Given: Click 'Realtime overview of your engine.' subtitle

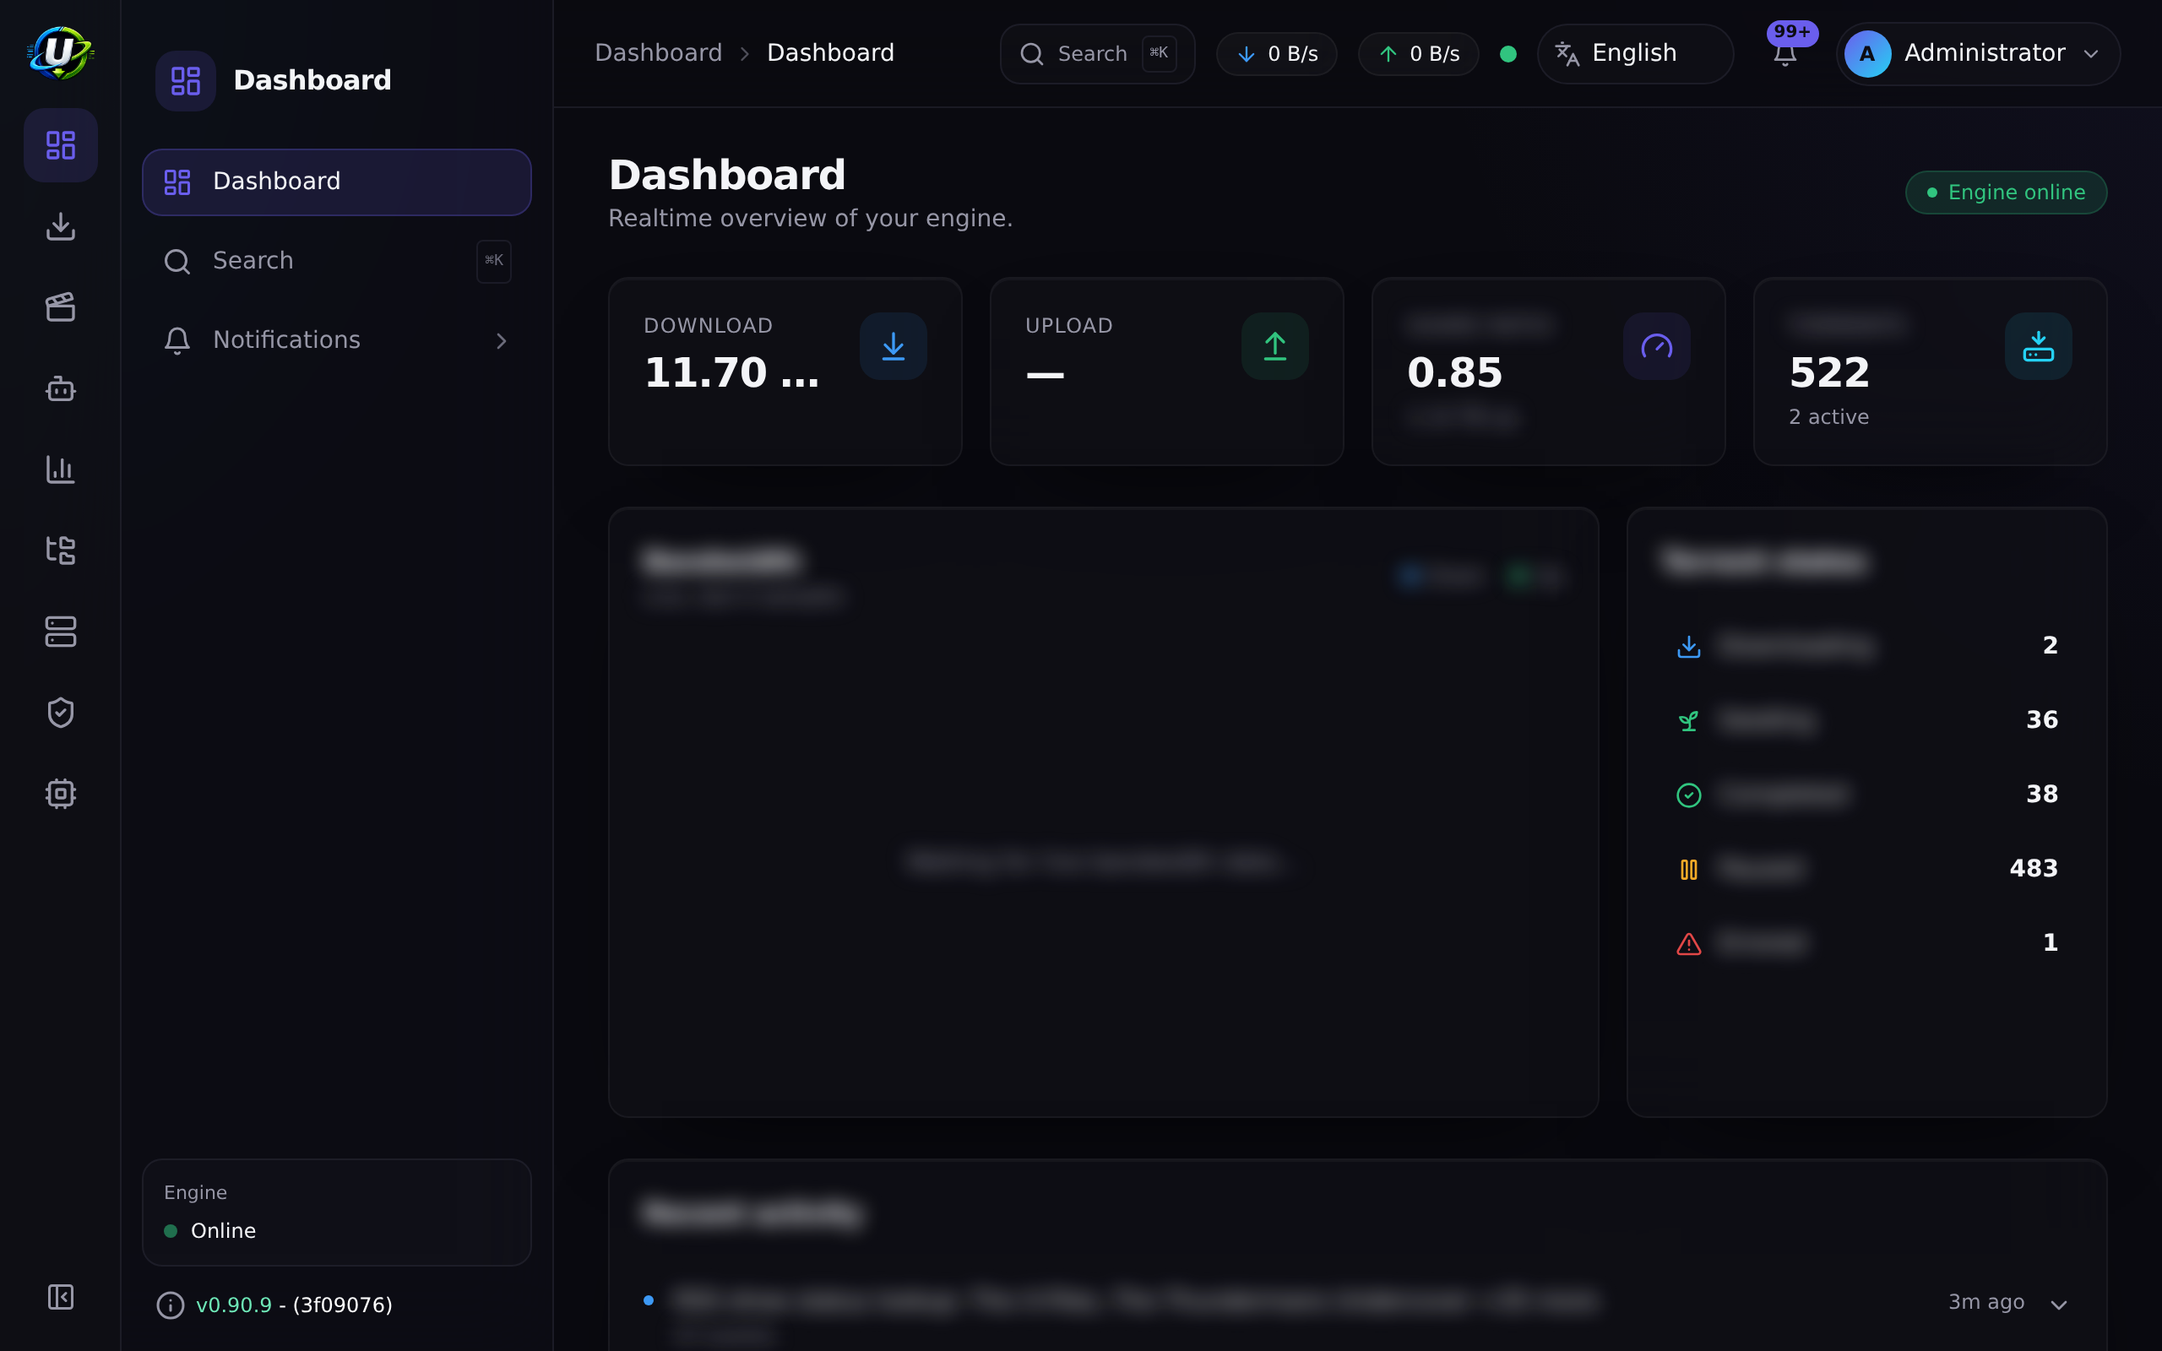Looking at the screenshot, I should [810, 219].
